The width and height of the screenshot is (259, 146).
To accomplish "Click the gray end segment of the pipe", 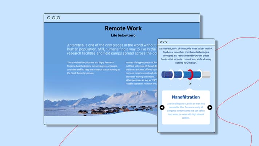I will 207,75.
